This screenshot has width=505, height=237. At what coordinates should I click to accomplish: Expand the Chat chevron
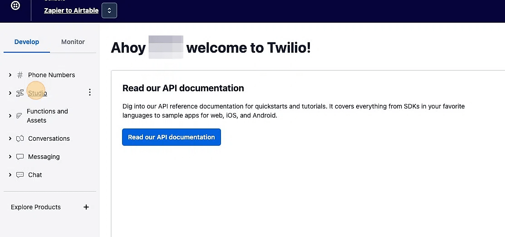[x=10, y=175]
